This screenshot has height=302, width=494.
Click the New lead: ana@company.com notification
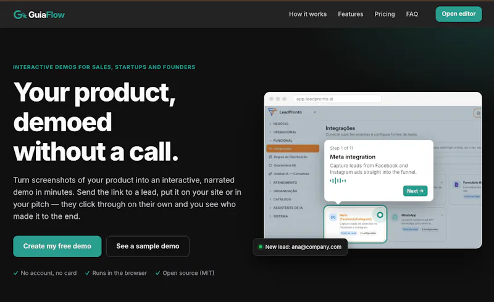coord(300,247)
